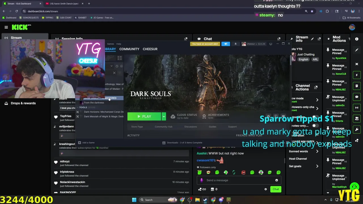Favorite Dark Souls with heart icon
The height and width of the screenshot is (204, 363).
pos(283,116)
